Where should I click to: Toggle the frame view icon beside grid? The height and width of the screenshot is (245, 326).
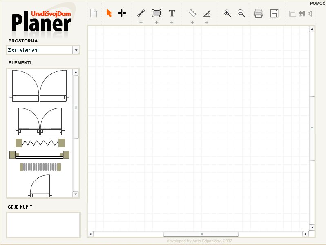(293, 13)
